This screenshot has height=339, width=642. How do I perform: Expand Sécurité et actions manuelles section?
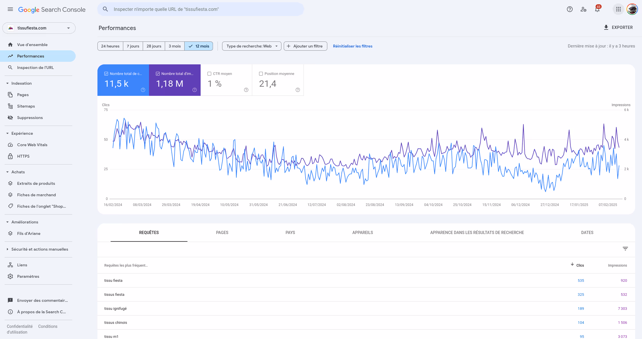pyautogui.click(x=40, y=249)
